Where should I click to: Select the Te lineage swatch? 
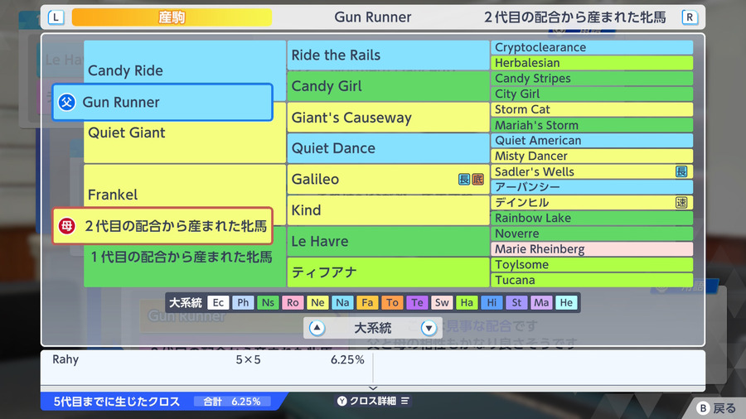coord(417,302)
